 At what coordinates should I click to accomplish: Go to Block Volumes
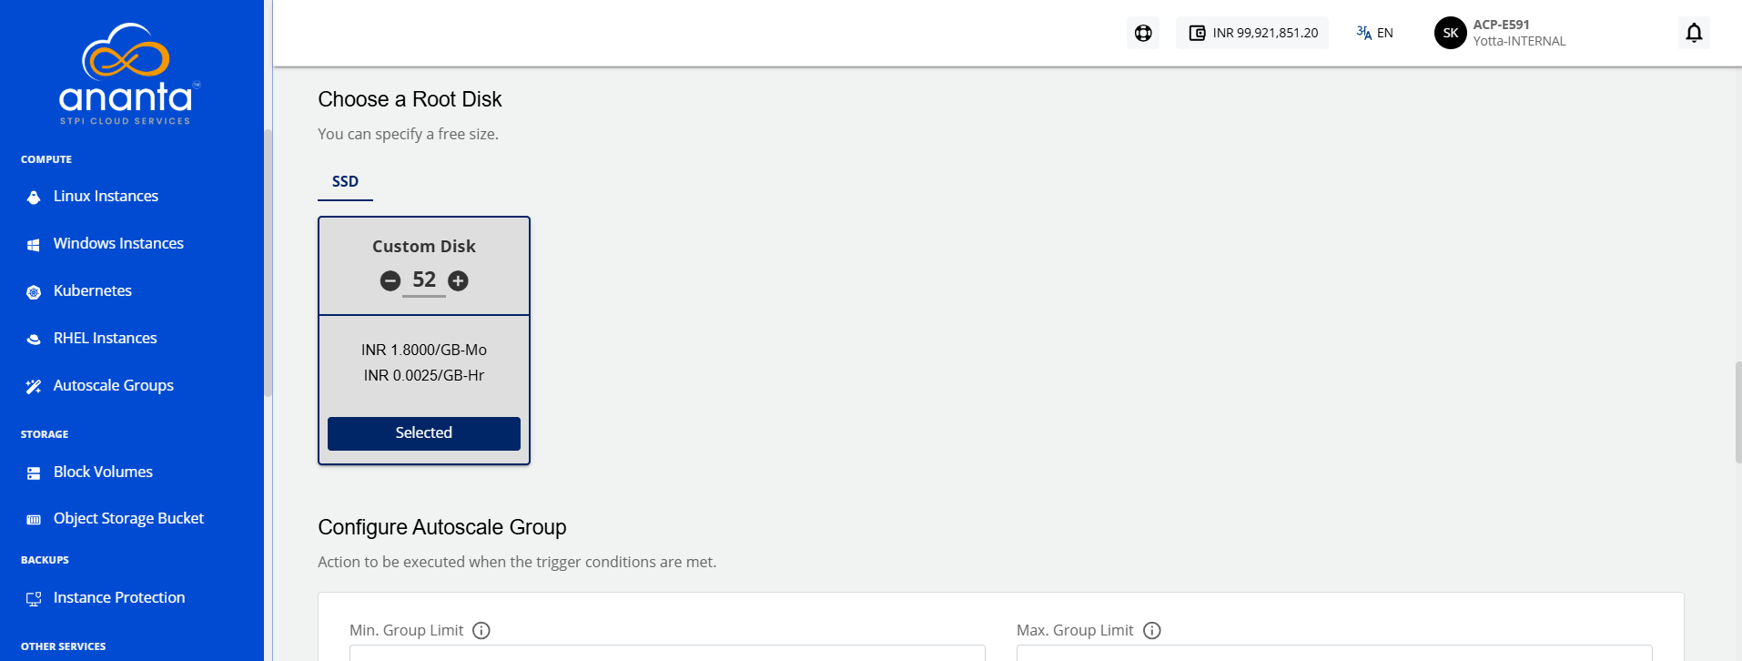(103, 472)
